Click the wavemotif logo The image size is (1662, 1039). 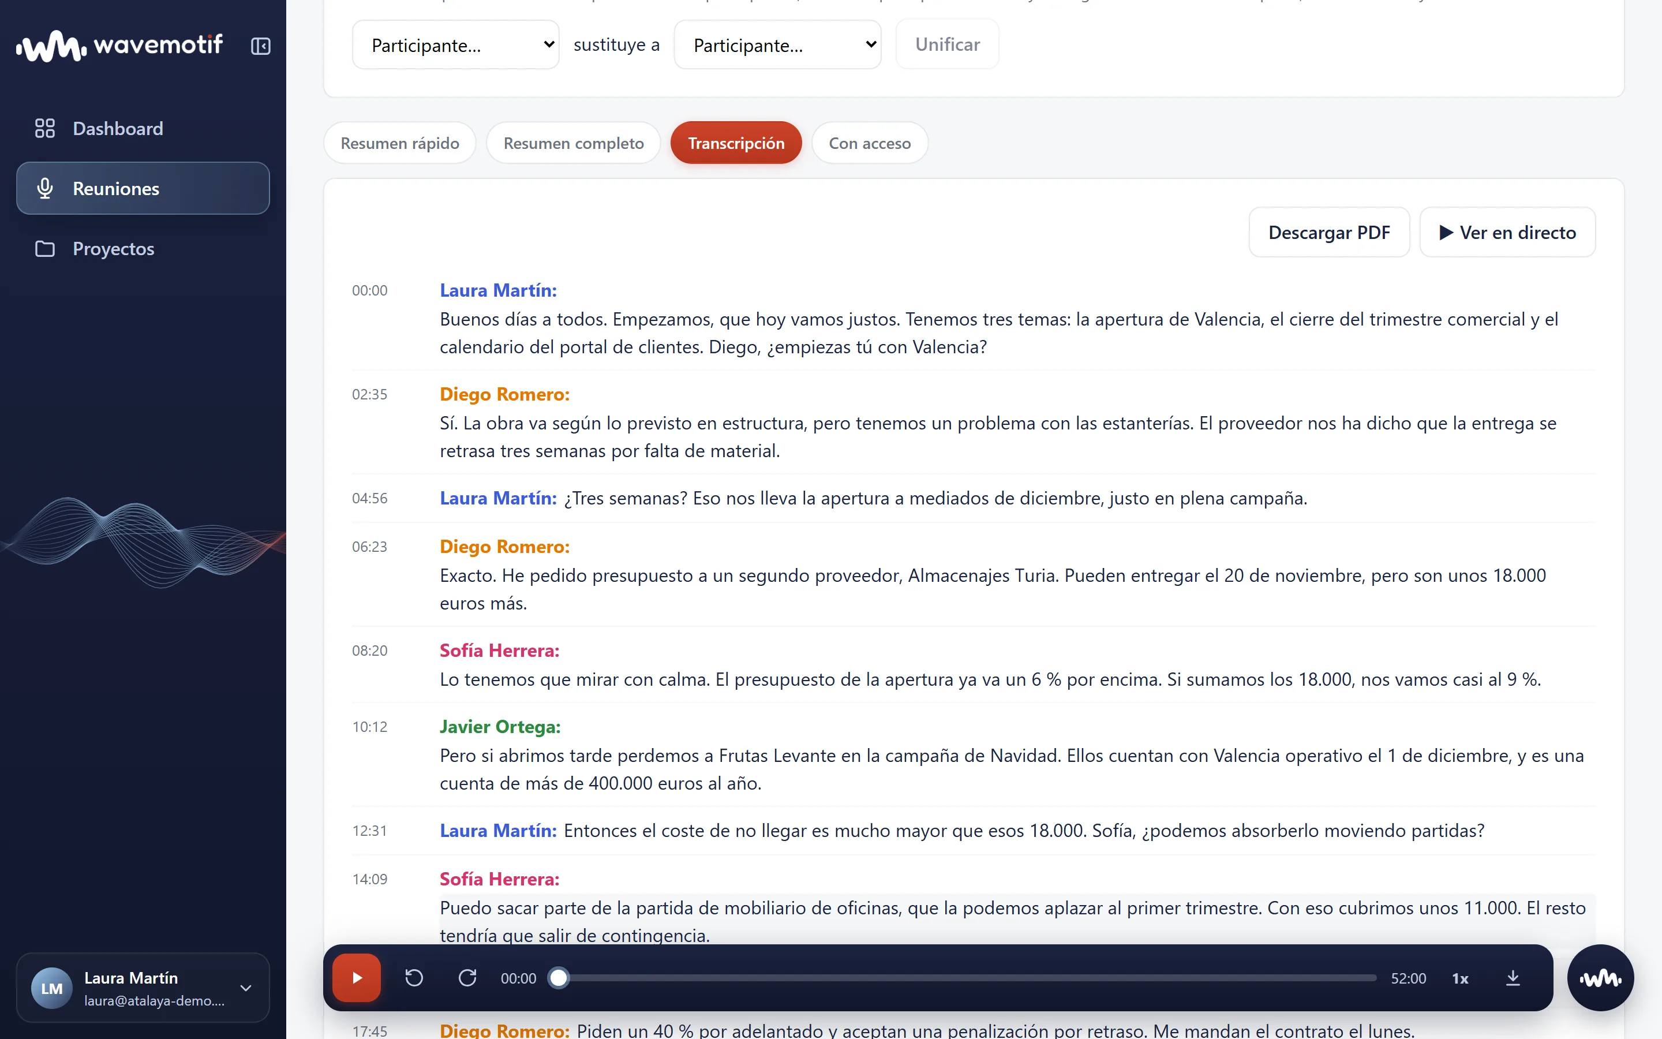[119, 46]
